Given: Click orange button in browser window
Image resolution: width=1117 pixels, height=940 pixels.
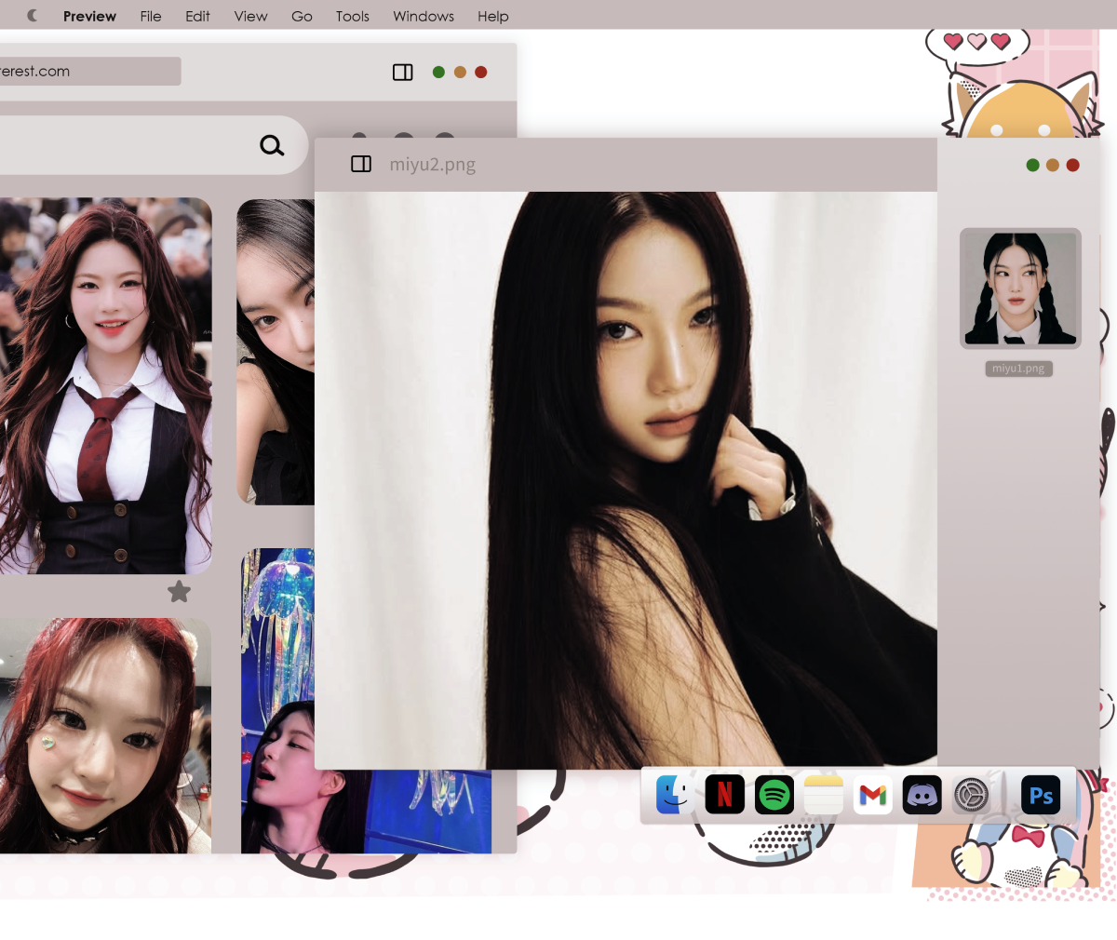Looking at the screenshot, I should click(460, 72).
